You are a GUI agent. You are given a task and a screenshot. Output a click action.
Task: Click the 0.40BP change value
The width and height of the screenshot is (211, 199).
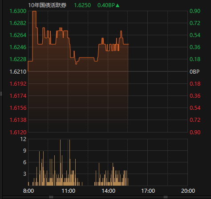[x=106, y=5]
